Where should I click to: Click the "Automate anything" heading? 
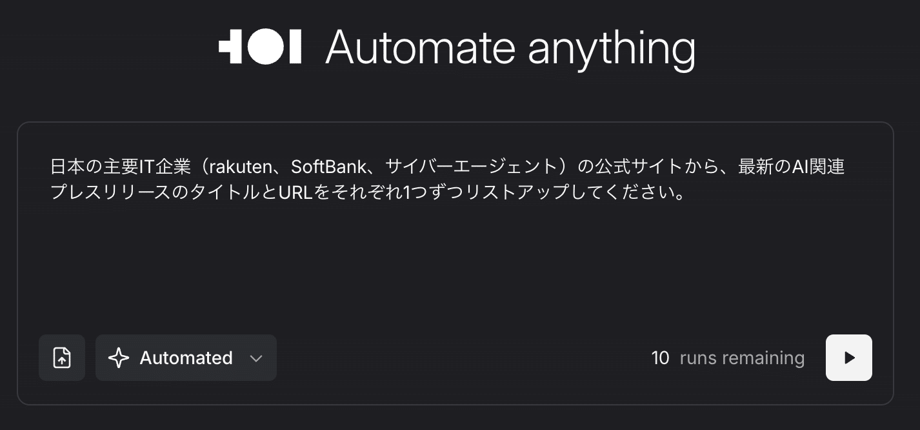coord(510,47)
